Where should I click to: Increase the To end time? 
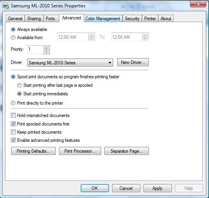coord(145,35)
